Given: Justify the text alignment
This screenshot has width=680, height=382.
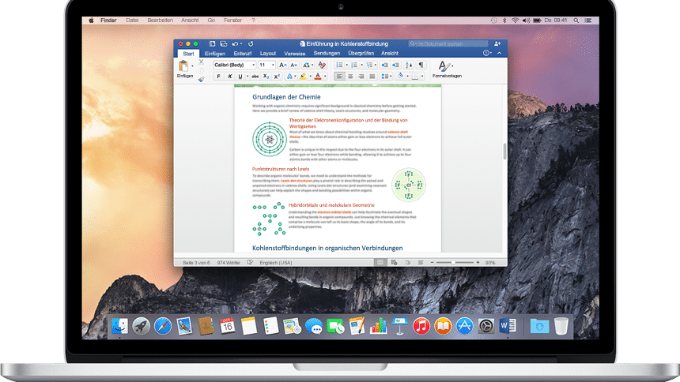Looking at the screenshot, I should [x=372, y=77].
